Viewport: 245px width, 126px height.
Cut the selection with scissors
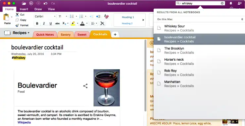tap(20, 15)
